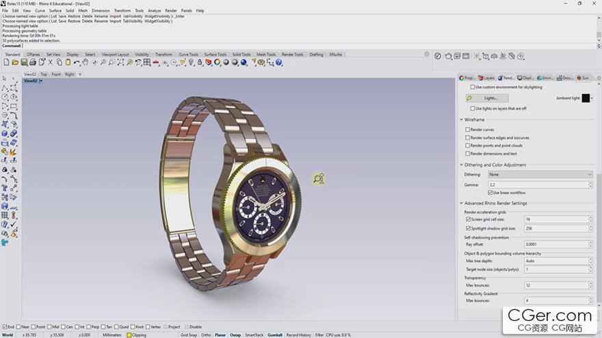Toggle Grid Snap in status bar
The width and height of the screenshot is (602, 338).
pyautogui.click(x=189, y=335)
